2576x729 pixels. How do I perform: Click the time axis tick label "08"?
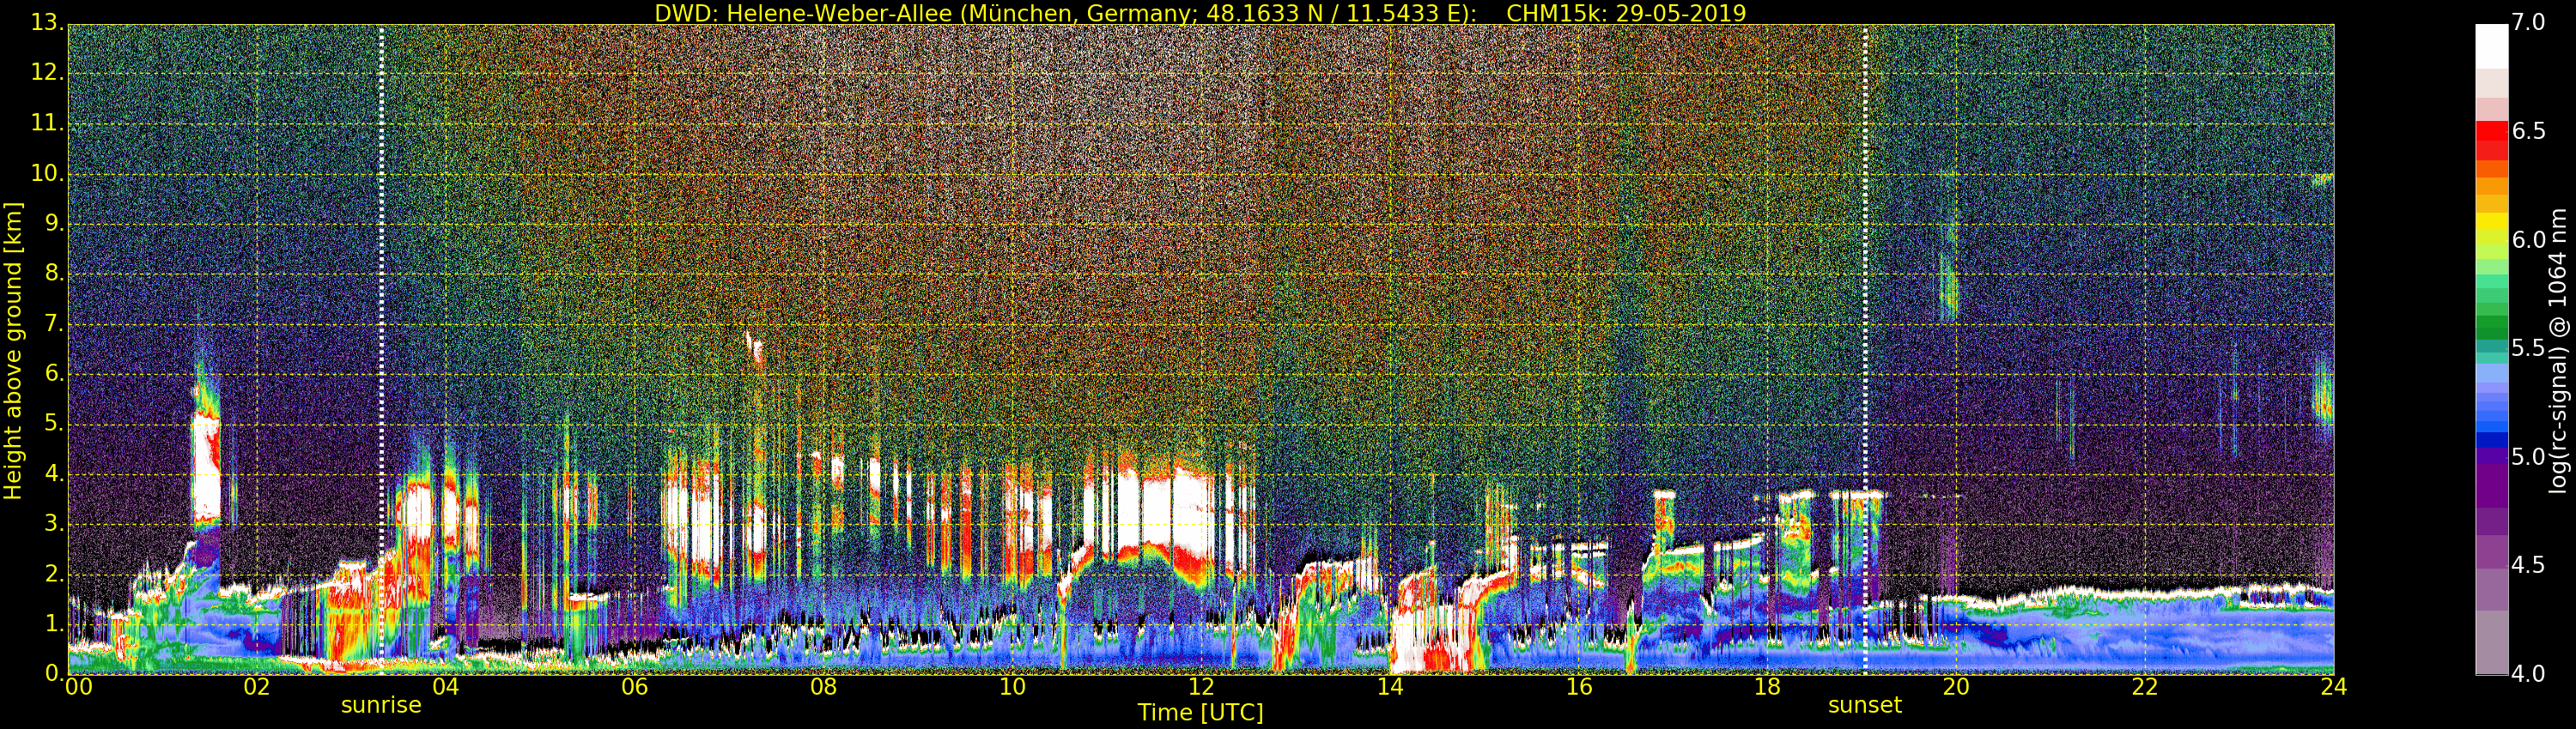(823, 687)
